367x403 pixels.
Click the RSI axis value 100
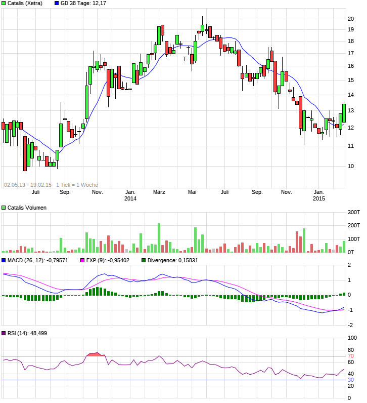pos(352,338)
